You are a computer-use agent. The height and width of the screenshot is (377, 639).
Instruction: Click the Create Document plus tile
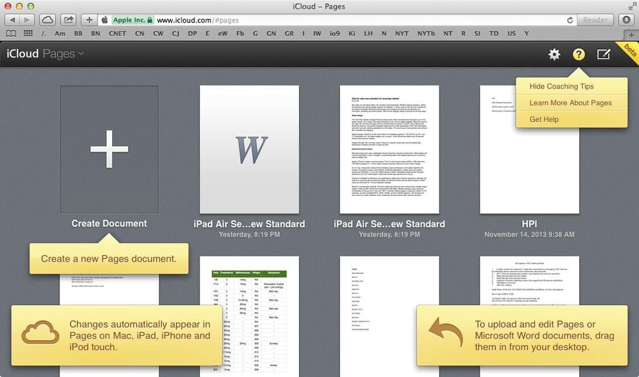point(109,149)
